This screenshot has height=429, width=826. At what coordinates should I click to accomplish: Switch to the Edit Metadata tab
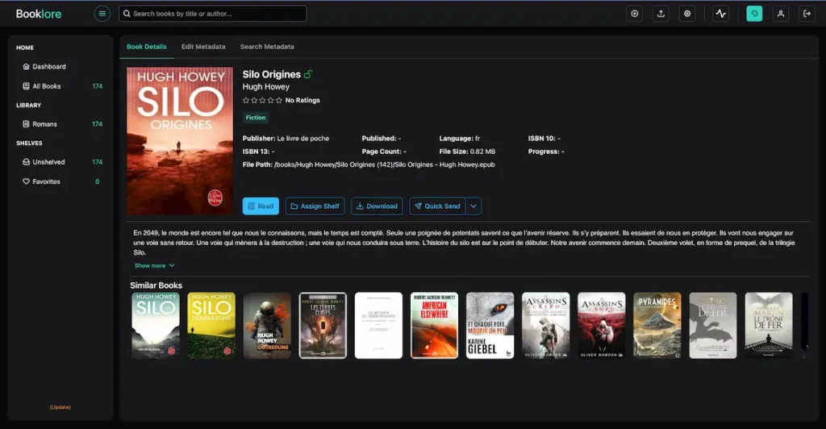(x=203, y=47)
